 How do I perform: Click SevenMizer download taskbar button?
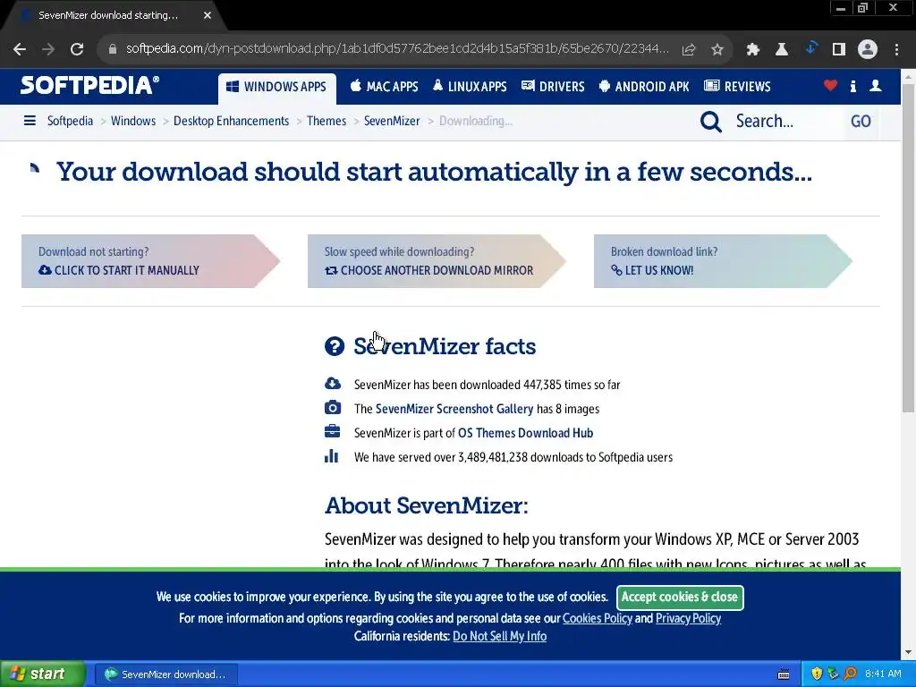tap(165, 674)
